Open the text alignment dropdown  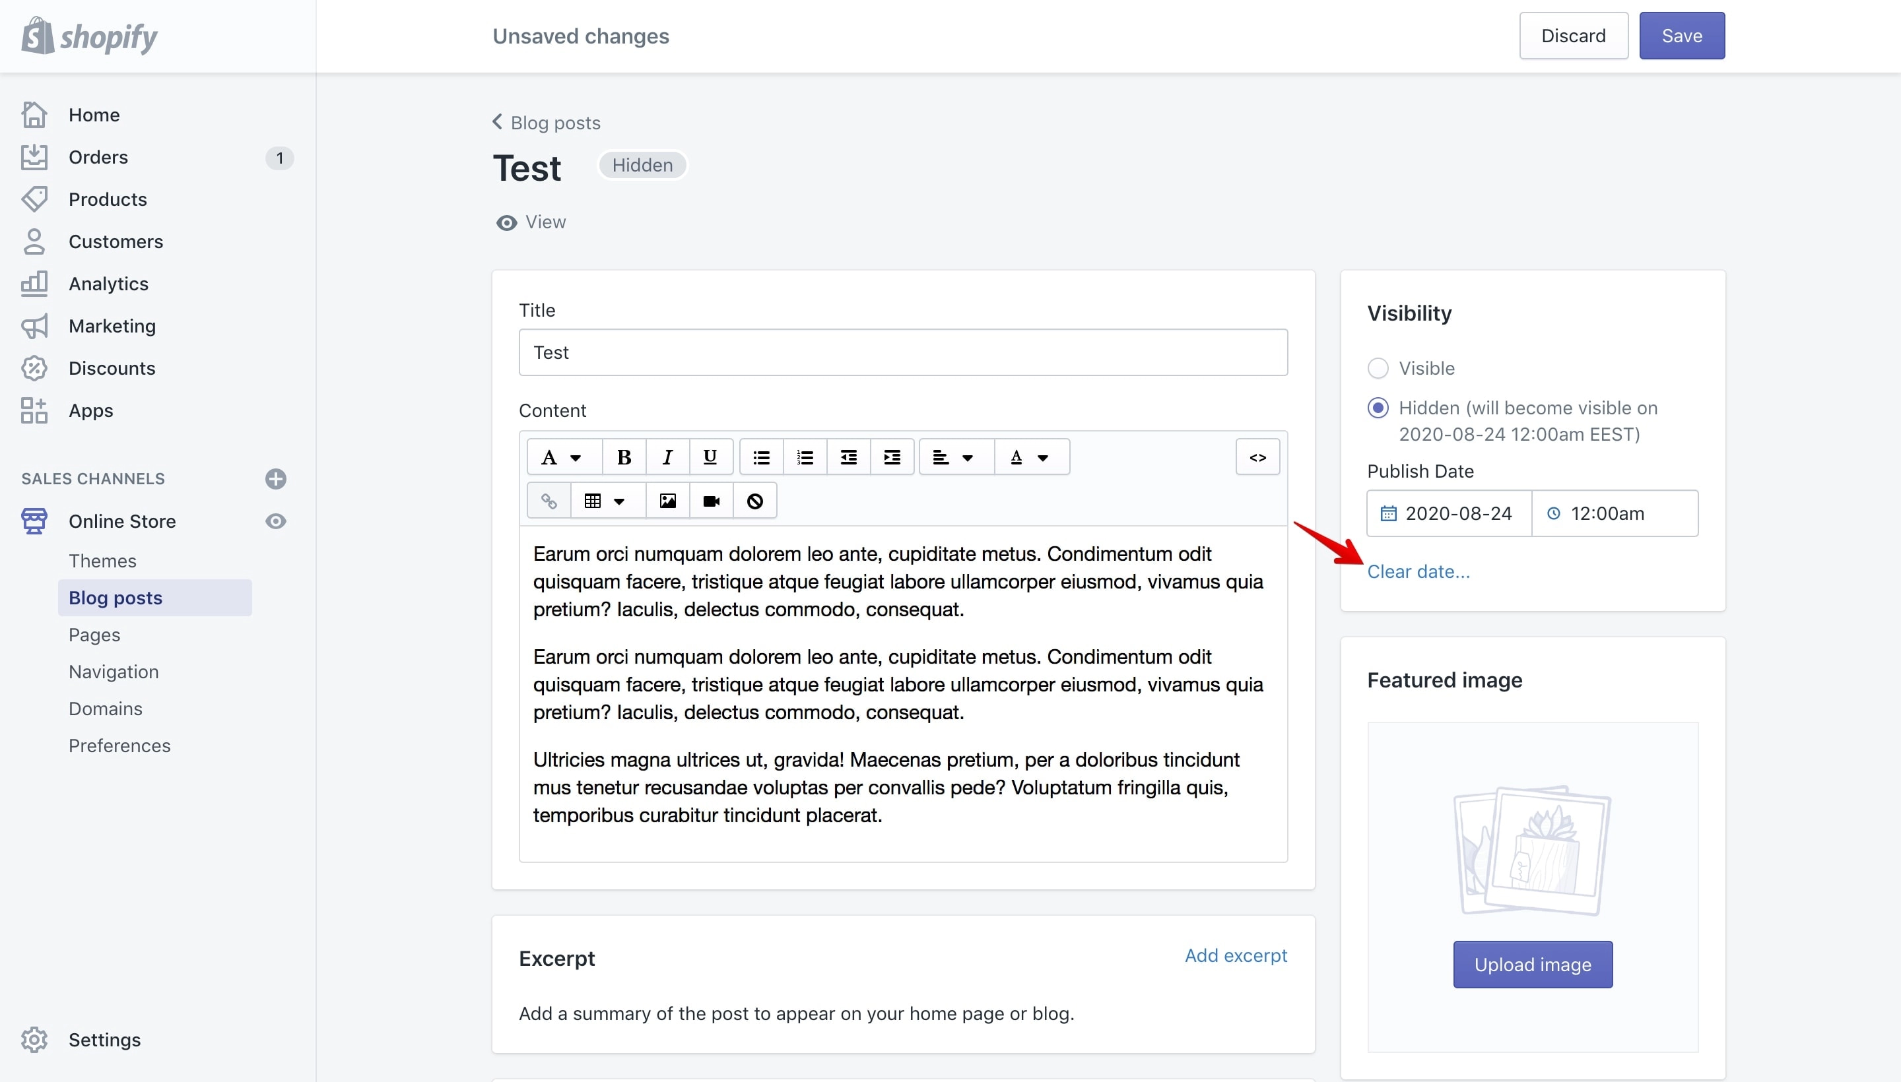click(956, 457)
